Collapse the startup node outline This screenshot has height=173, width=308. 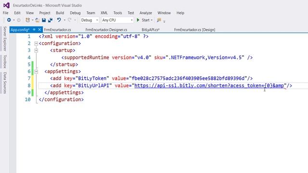[x=36, y=50]
